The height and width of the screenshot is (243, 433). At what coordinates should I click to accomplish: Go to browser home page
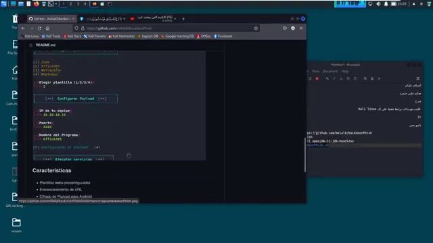(47, 28)
